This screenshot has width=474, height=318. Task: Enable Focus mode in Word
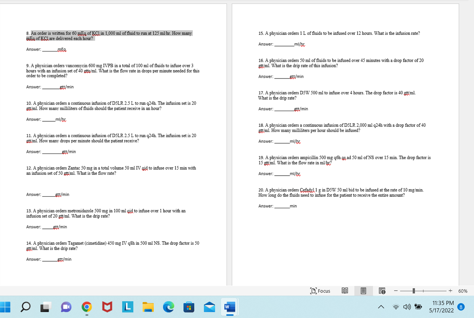(320, 291)
